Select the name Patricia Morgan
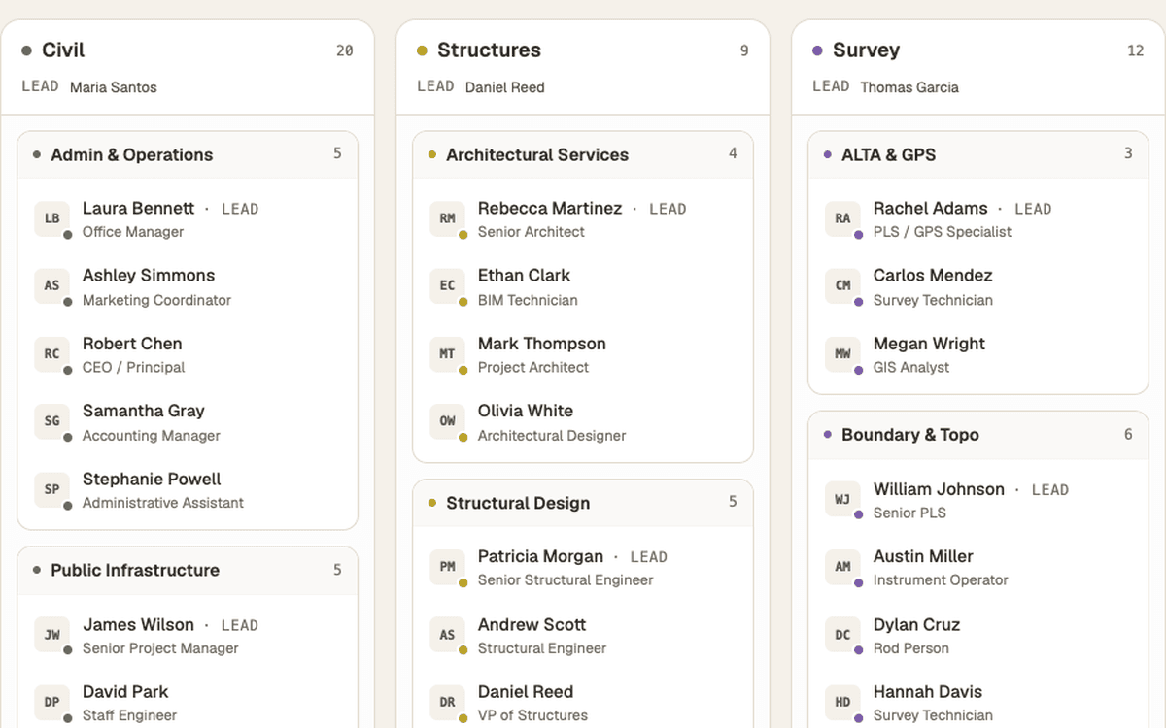 (x=540, y=557)
